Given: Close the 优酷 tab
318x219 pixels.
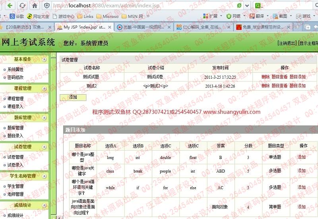Looking at the screenshot, I should coord(169,27).
